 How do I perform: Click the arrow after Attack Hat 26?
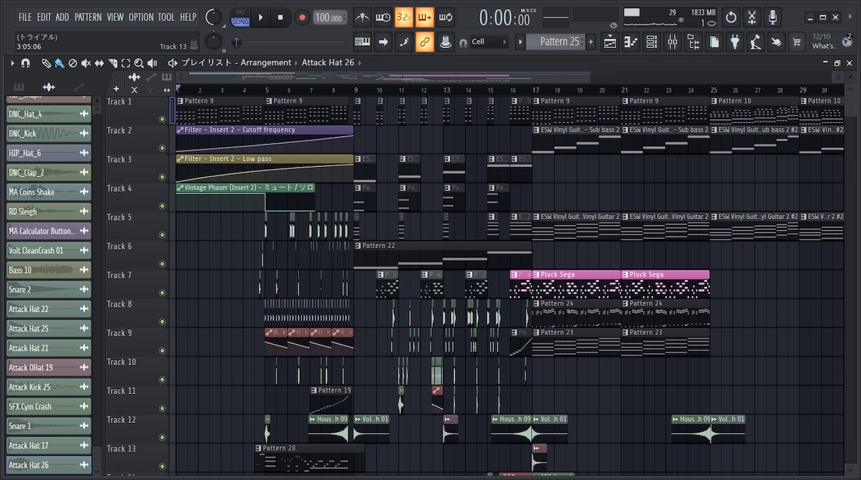[359, 63]
